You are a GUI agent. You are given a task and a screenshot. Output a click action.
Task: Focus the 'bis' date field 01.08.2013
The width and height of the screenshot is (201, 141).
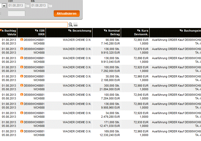point(39,5)
